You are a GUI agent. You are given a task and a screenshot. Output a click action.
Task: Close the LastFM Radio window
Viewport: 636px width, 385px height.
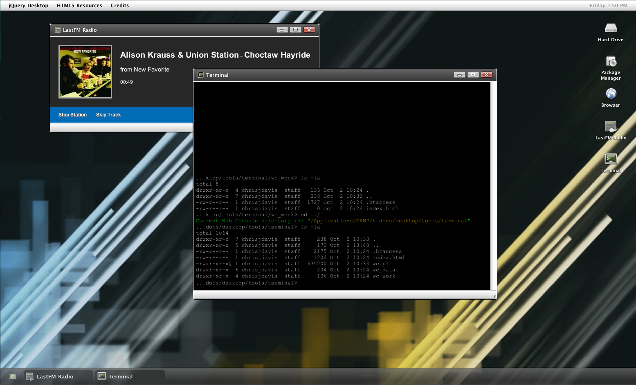pos(309,30)
